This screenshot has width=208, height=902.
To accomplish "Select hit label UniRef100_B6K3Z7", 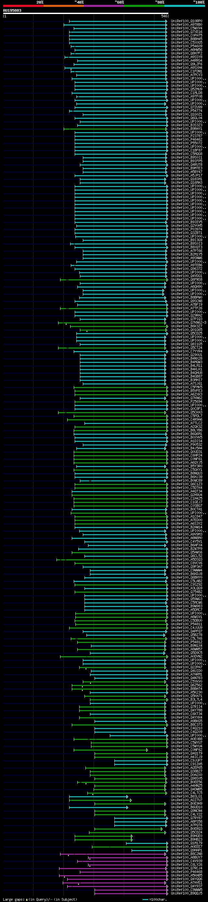I will (x=186, y=326).
